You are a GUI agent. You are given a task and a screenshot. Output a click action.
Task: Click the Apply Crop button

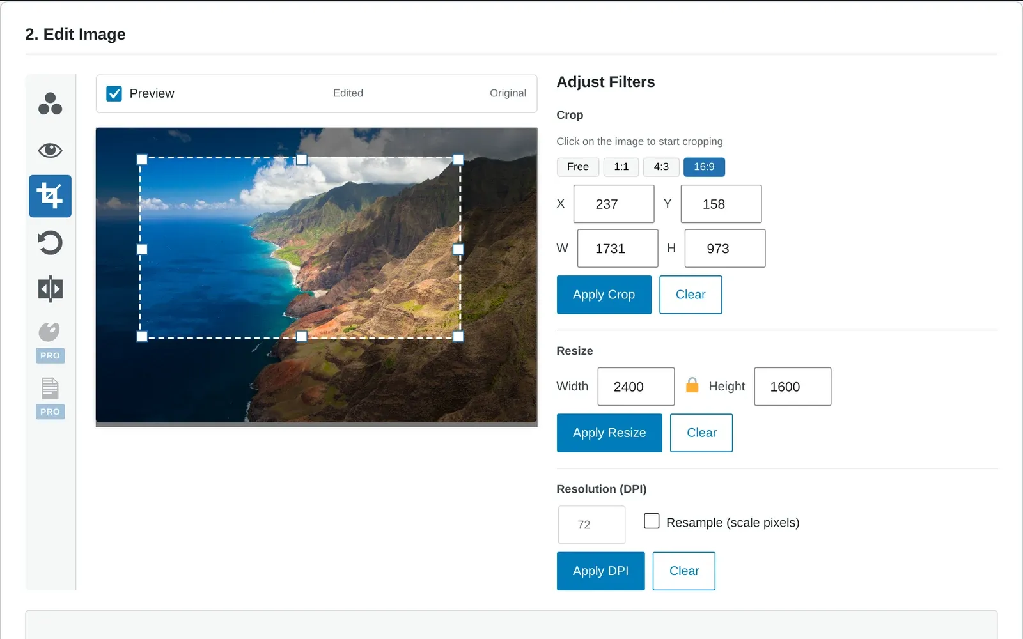click(x=604, y=295)
